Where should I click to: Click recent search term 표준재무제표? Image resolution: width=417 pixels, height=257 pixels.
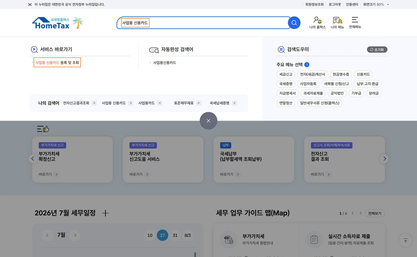click(184, 103)
